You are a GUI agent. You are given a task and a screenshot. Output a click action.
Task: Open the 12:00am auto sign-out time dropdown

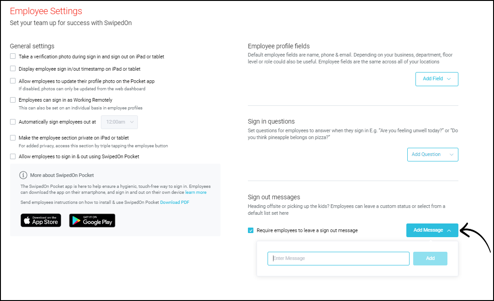[x=120, y=122]
